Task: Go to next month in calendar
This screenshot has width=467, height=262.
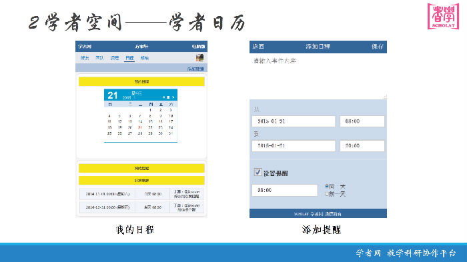Action: pos(173,97)
